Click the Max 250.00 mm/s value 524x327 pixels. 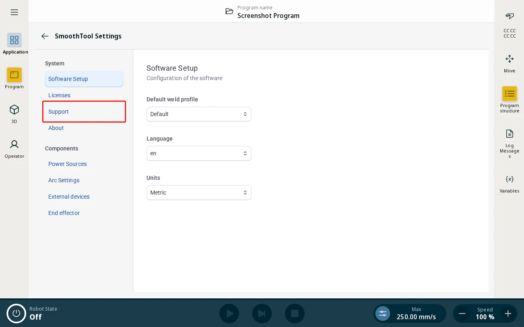coord(416,317)
